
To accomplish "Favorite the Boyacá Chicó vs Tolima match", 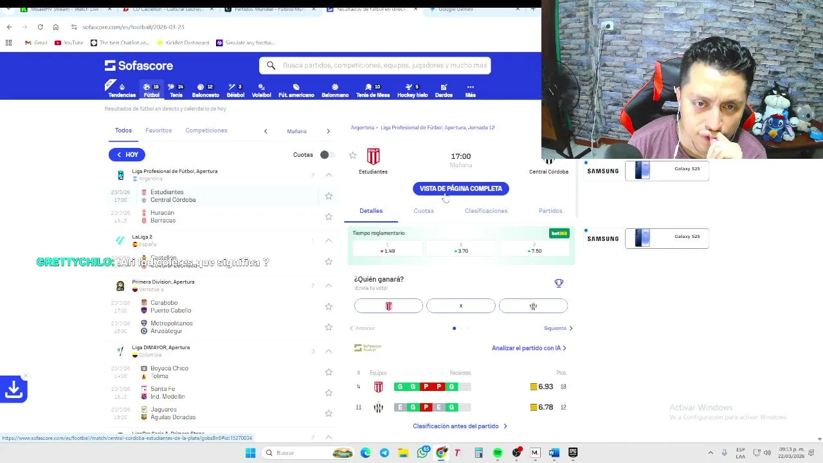I will point(329,372).
